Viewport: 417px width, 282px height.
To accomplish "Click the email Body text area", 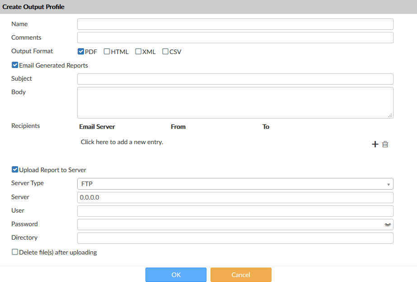I will click(x=235, y=102).
